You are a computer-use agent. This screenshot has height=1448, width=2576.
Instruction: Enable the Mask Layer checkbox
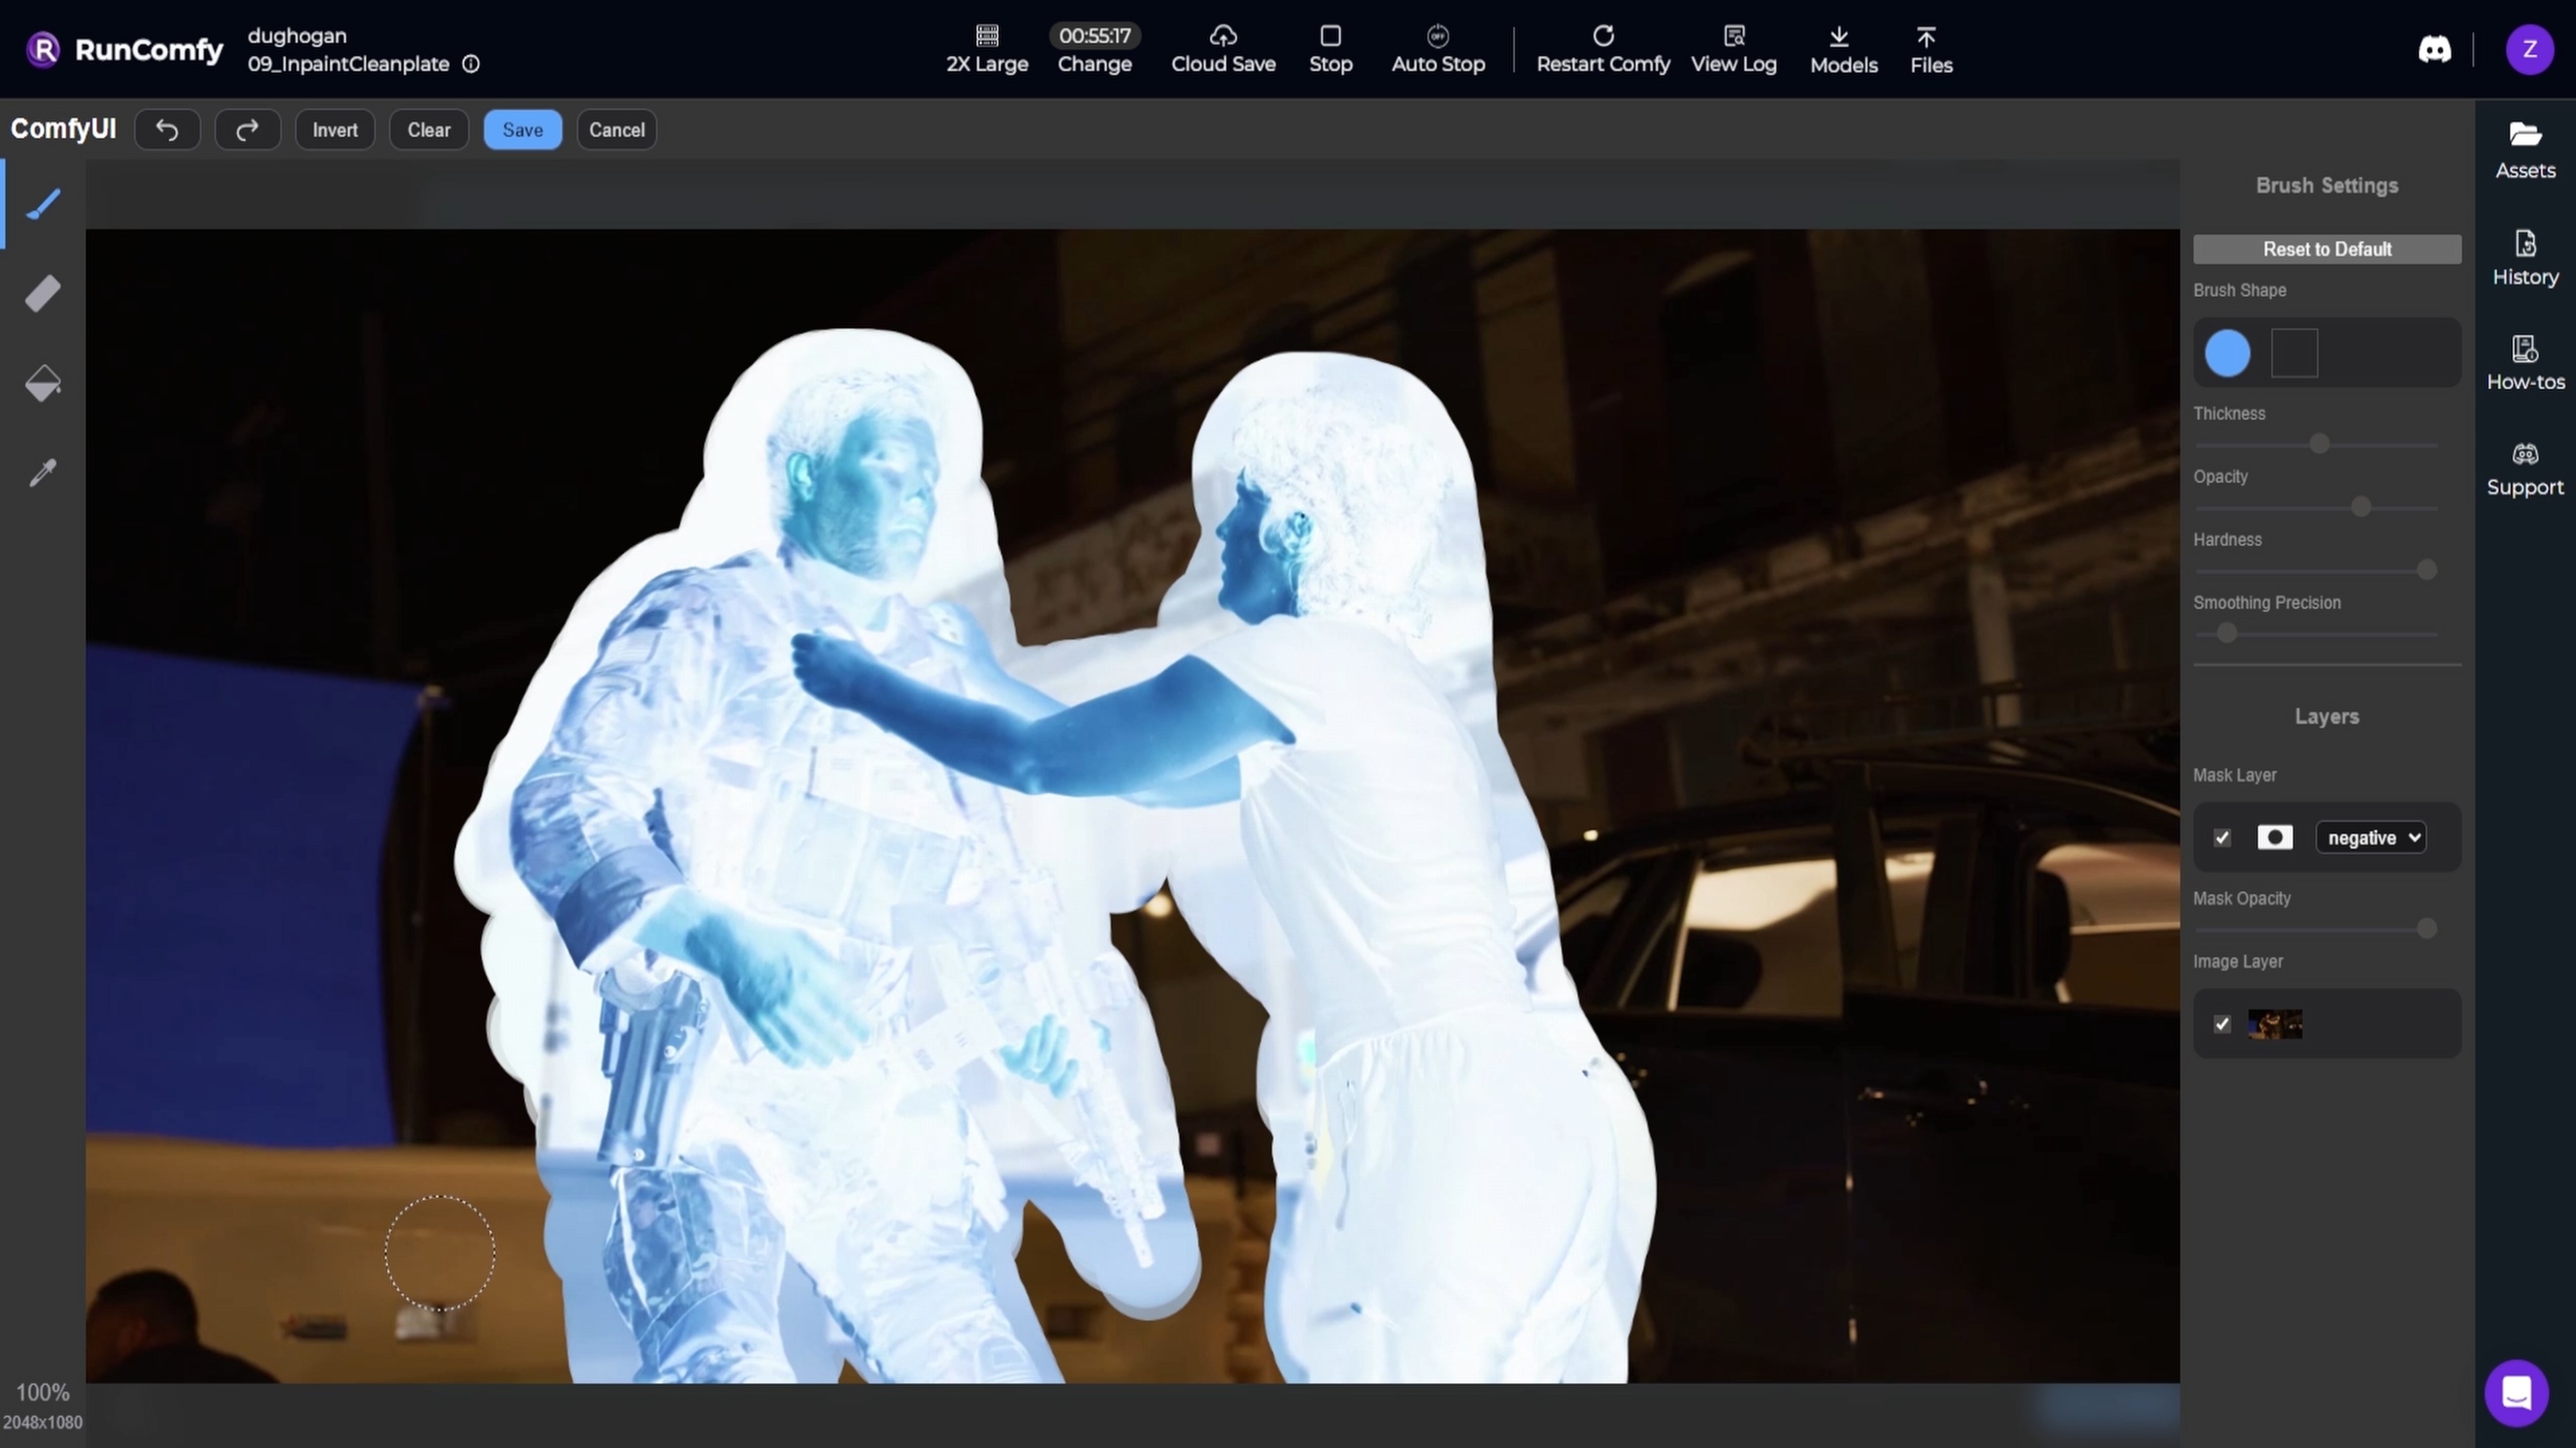2221,837
